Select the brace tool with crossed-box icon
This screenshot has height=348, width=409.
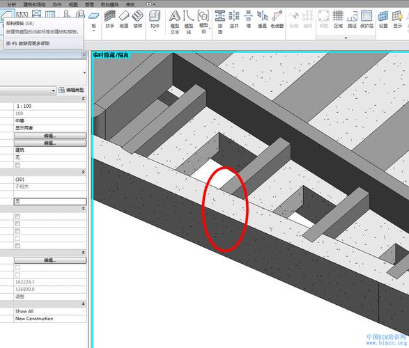(x=36, y=15)
